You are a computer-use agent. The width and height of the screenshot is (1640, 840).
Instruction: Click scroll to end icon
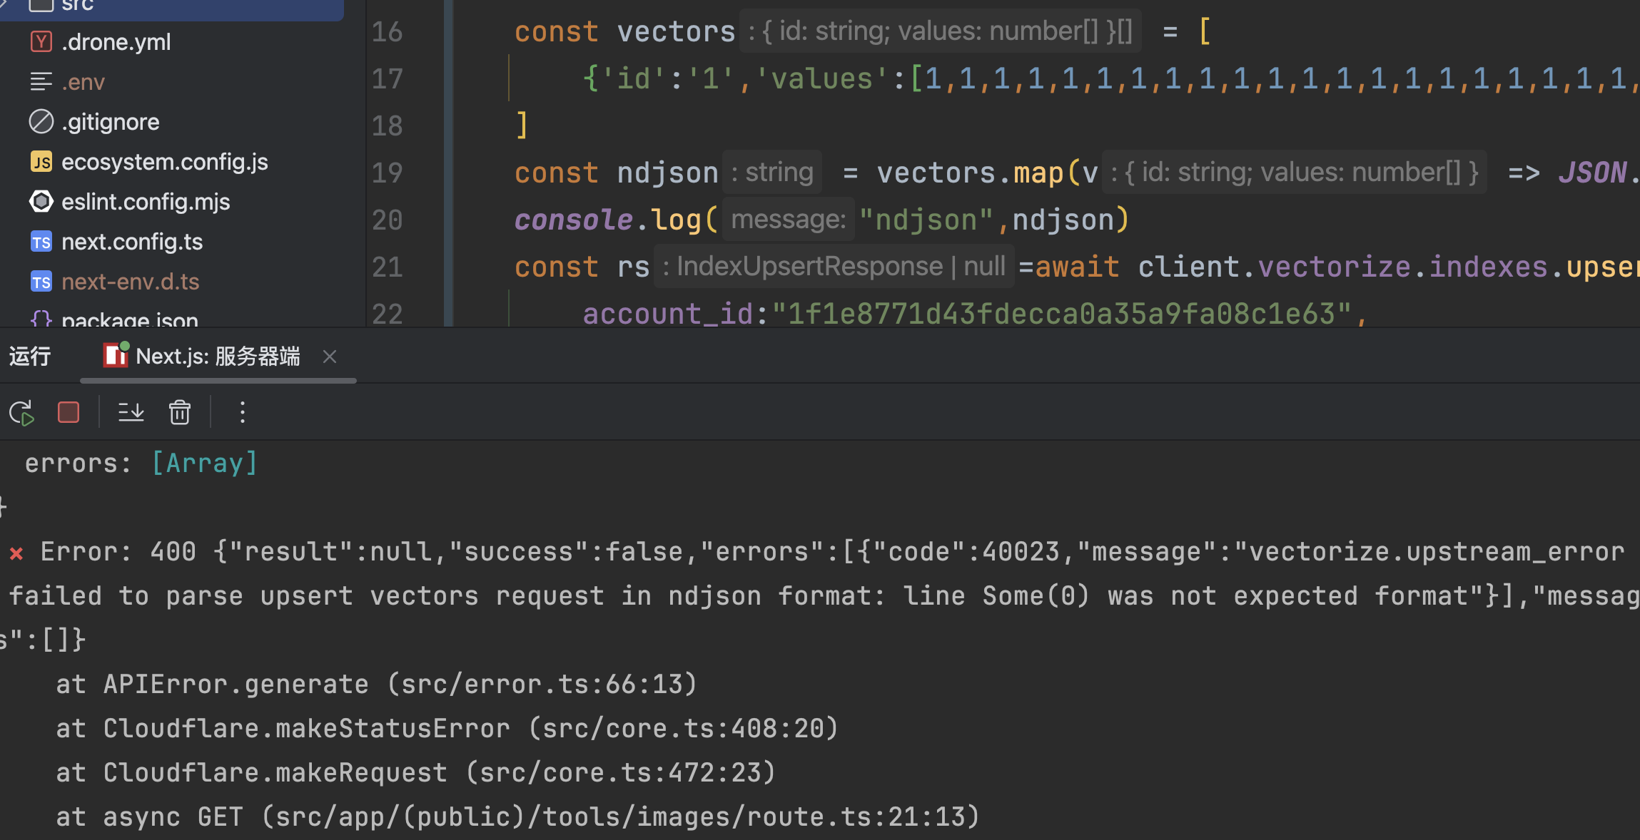(131, 413)
